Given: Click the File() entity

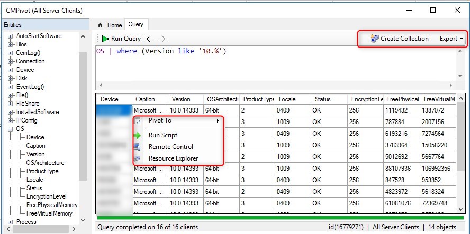Looking at the screenshot, I should 22,95.
